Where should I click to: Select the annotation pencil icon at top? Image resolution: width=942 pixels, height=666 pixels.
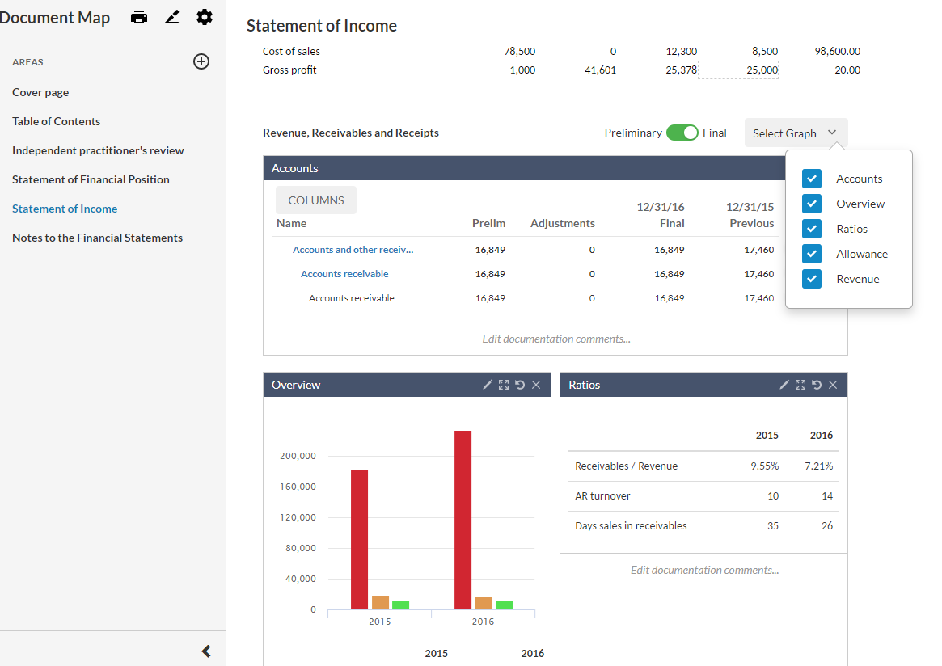[171, 16]
